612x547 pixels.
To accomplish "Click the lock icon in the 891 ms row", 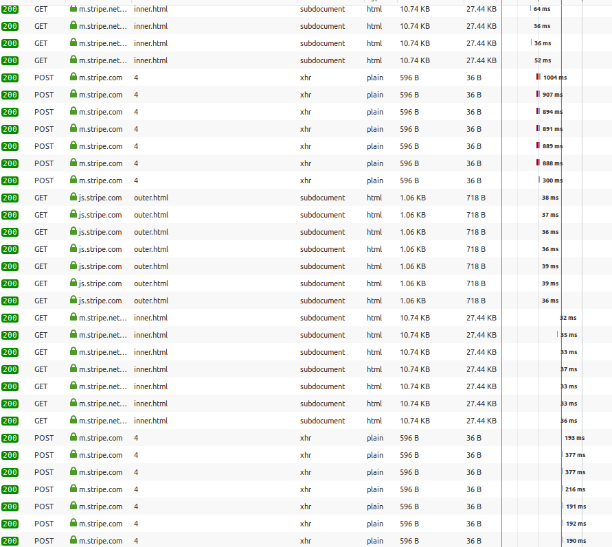I will click(x=73, y=128).
